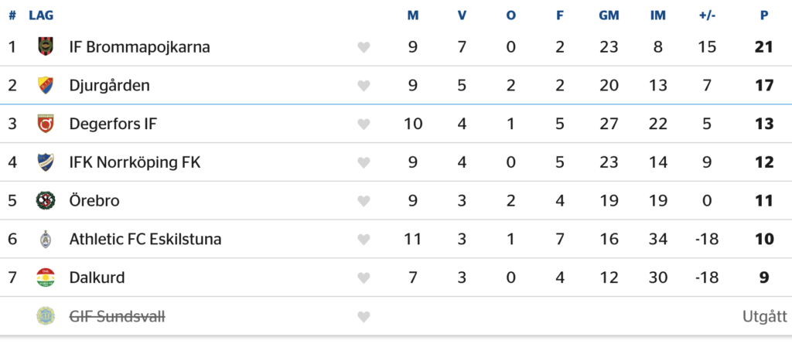The image size is (792, 344).
Task: Toggle favorite heart for Dalkurd
Action: click(364, 278)
